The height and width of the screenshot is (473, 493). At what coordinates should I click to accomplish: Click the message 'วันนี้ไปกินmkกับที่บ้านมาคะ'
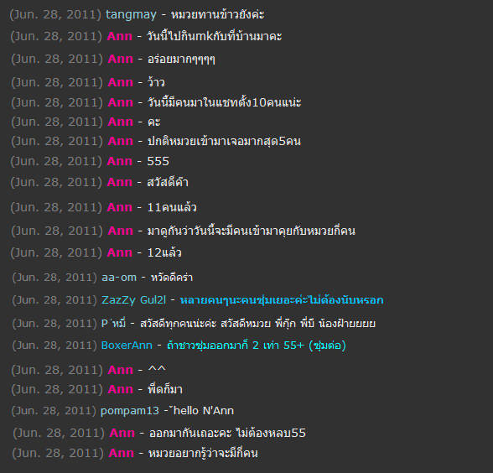click(x=214, y=36)
